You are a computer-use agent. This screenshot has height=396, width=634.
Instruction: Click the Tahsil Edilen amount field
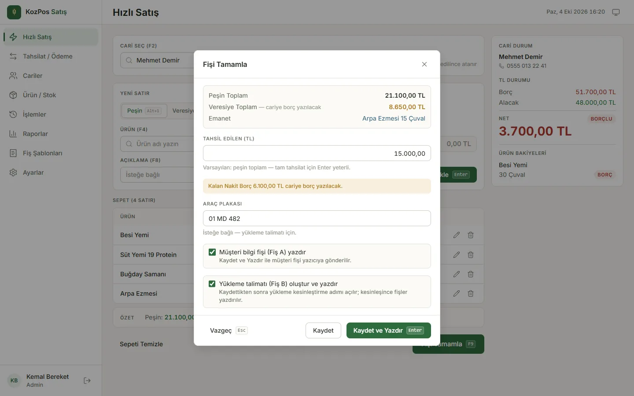point(317,153)
